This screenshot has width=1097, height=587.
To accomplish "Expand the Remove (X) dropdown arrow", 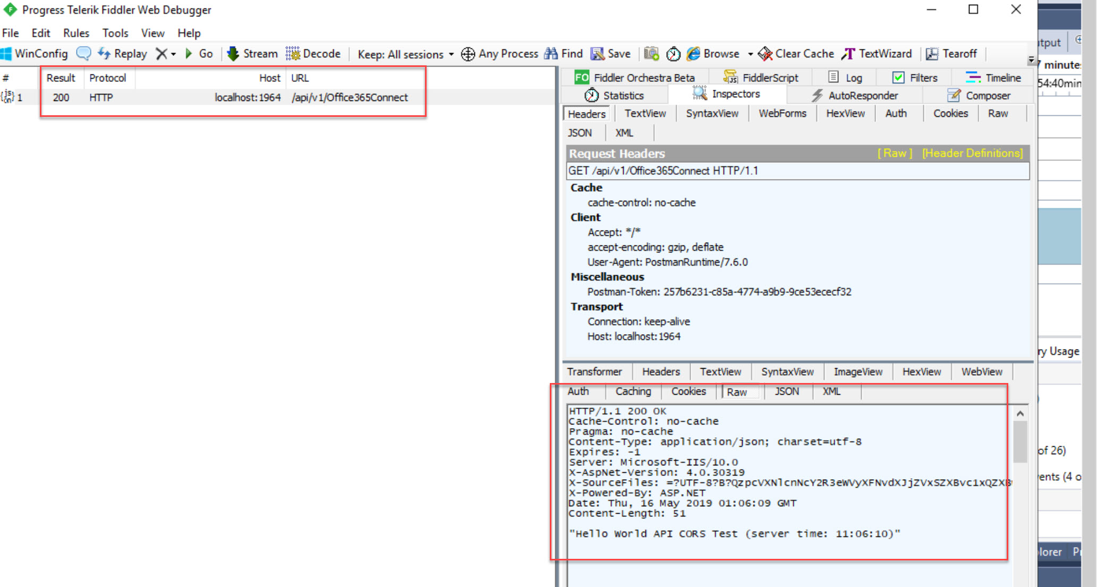I will point(173,54).
